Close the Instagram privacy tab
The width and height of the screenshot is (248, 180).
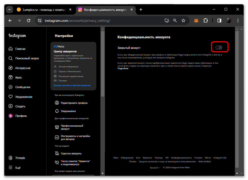[x=131, y=10]
